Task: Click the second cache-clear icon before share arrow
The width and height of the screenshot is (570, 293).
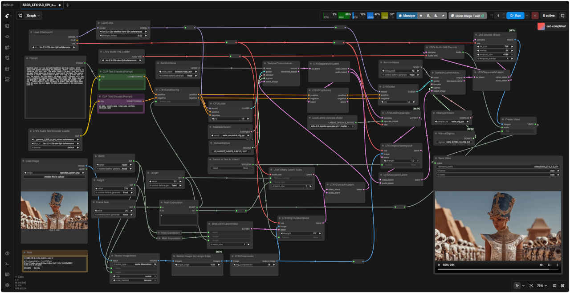Action: click(x=436, y=16)
